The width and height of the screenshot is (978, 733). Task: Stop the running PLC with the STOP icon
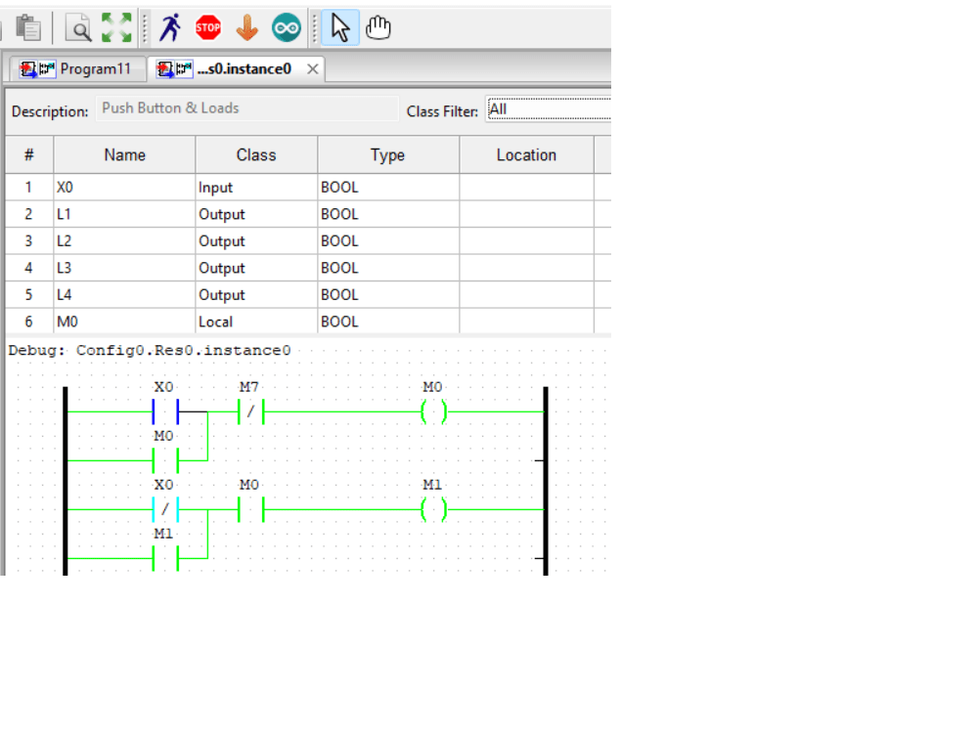207,27
